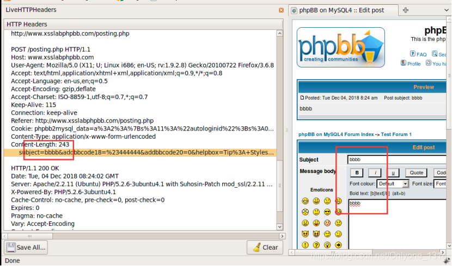Insert a Code BBCode tag

(x=440, y=173)
